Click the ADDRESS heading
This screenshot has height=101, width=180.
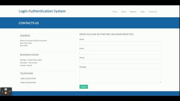[x=25, y=36]
